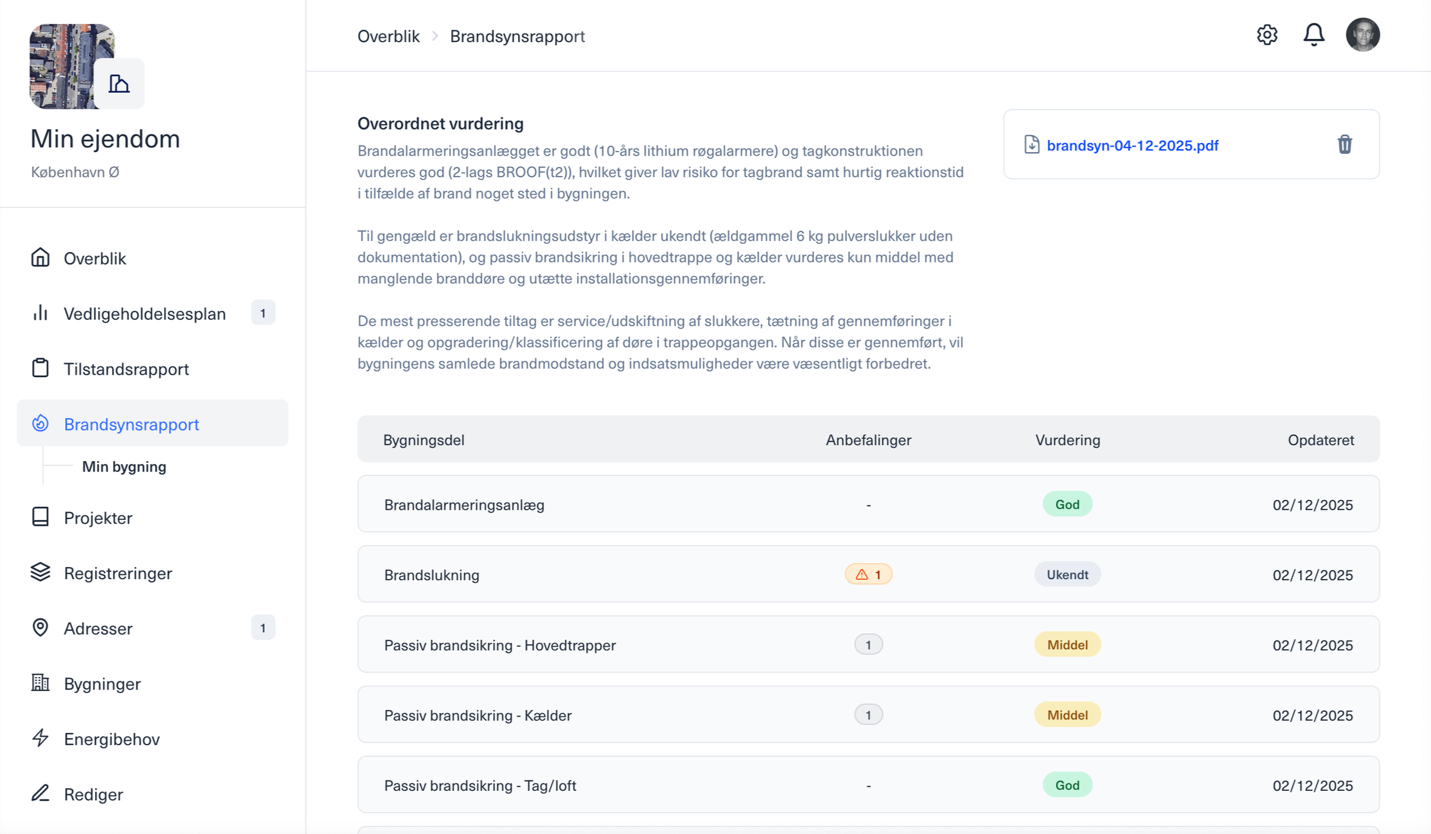Click the pencil icon for Rediger
1431x834 pixels.
pyautogui.click(x=40, y=793)
